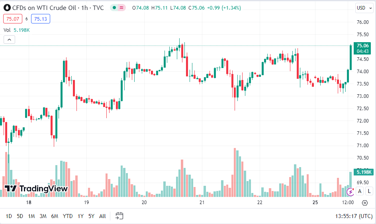The height and width of the screenshot is (224, 376).
Task: Open the USD currency dropdown
Action: click(x=364, y=8)
